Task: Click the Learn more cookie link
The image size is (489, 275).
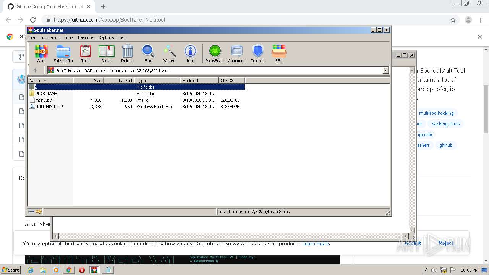Action: click(x=316, y=243)
